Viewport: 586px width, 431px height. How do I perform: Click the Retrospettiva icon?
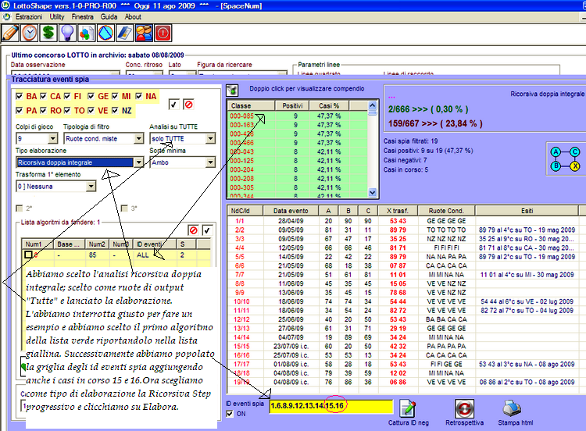[x=465, y=408]
